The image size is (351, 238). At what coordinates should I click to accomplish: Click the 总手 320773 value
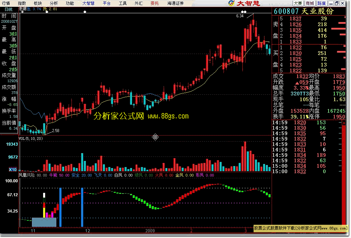click(299, 94)
